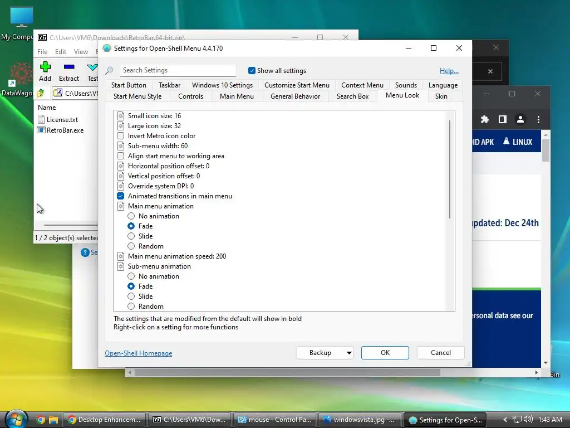Click the Name column header in 7-Zip
Image resolution: width=570 pixels, height=428 pixels.
click(x=47, y=108)
